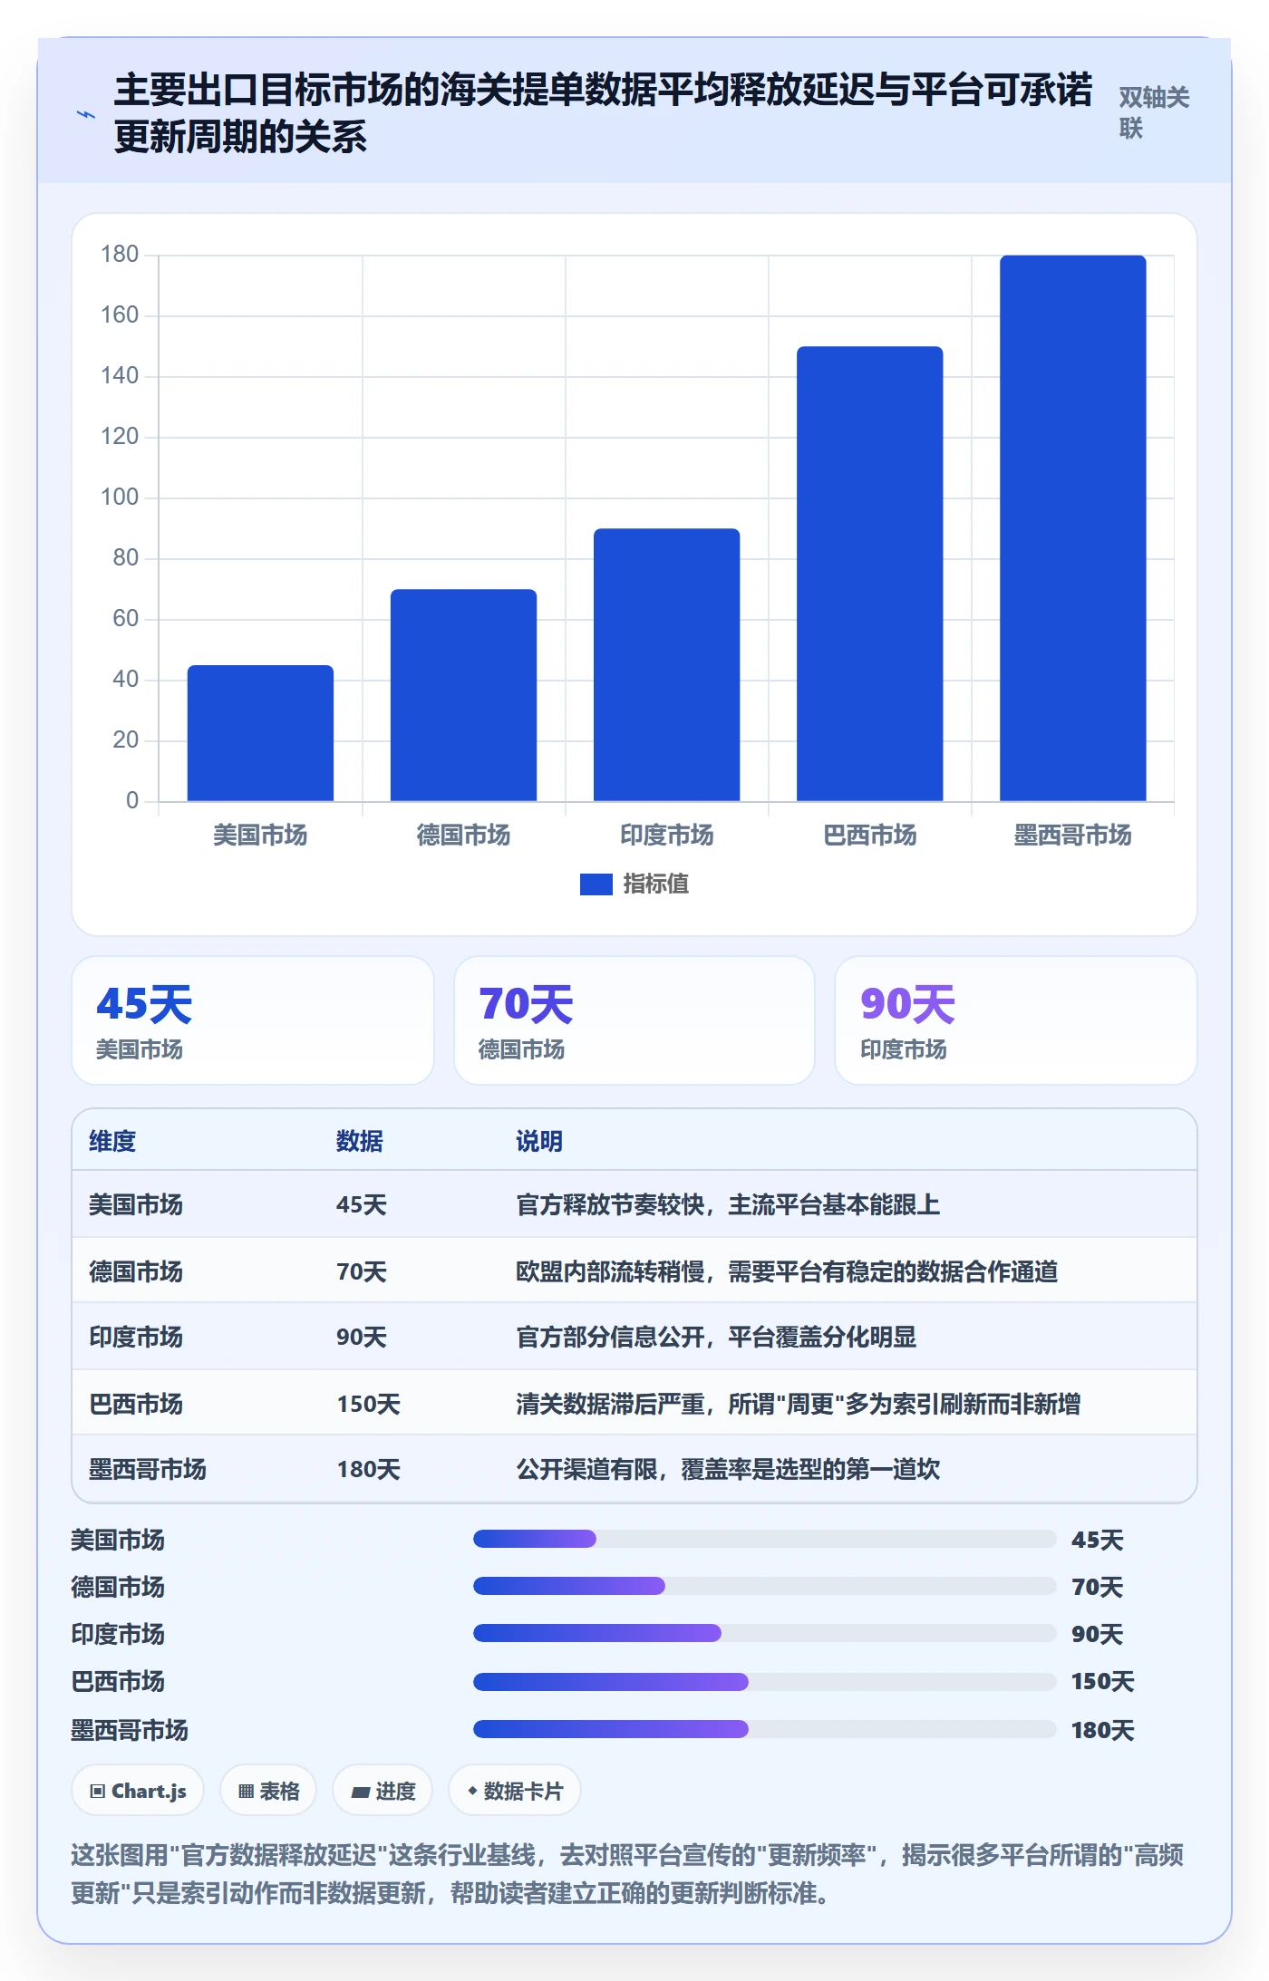
Task: Click the 进度 tag
Action: (383, 1791)
